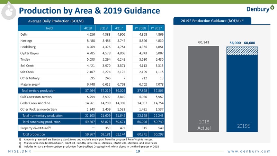This screenshot has height=156, width=277.
Task: Click the hatched range section of 2019E bar
Action: [x=242, y=51]
